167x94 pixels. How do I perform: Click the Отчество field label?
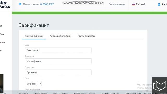click(x=29, y=67)
